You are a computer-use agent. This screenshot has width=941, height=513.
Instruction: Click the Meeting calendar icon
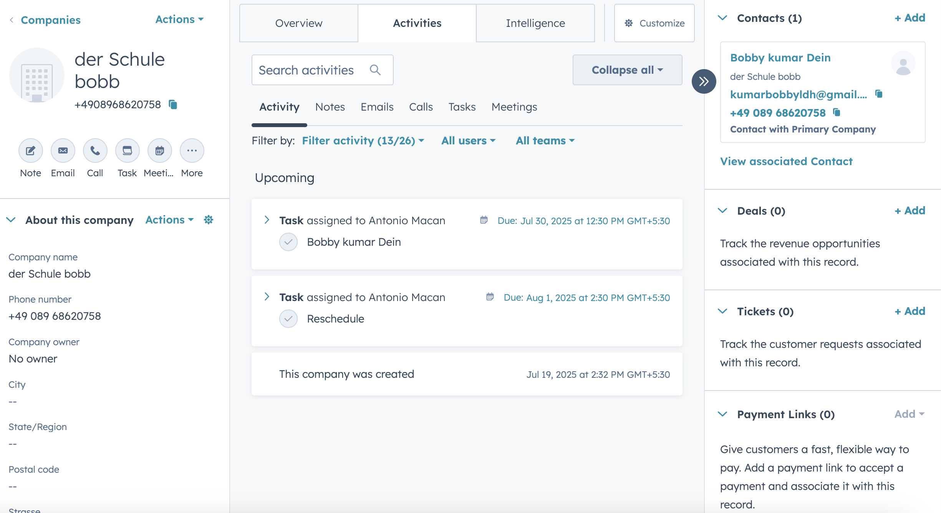(159, 151)
